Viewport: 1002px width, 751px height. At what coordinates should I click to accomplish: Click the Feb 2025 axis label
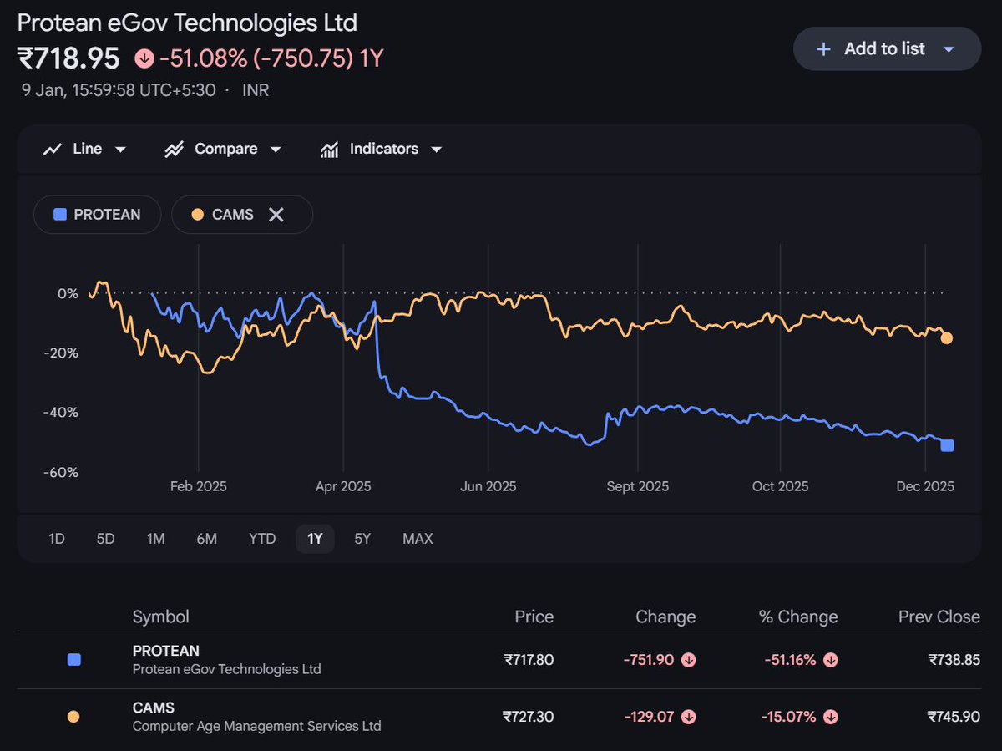198,486
